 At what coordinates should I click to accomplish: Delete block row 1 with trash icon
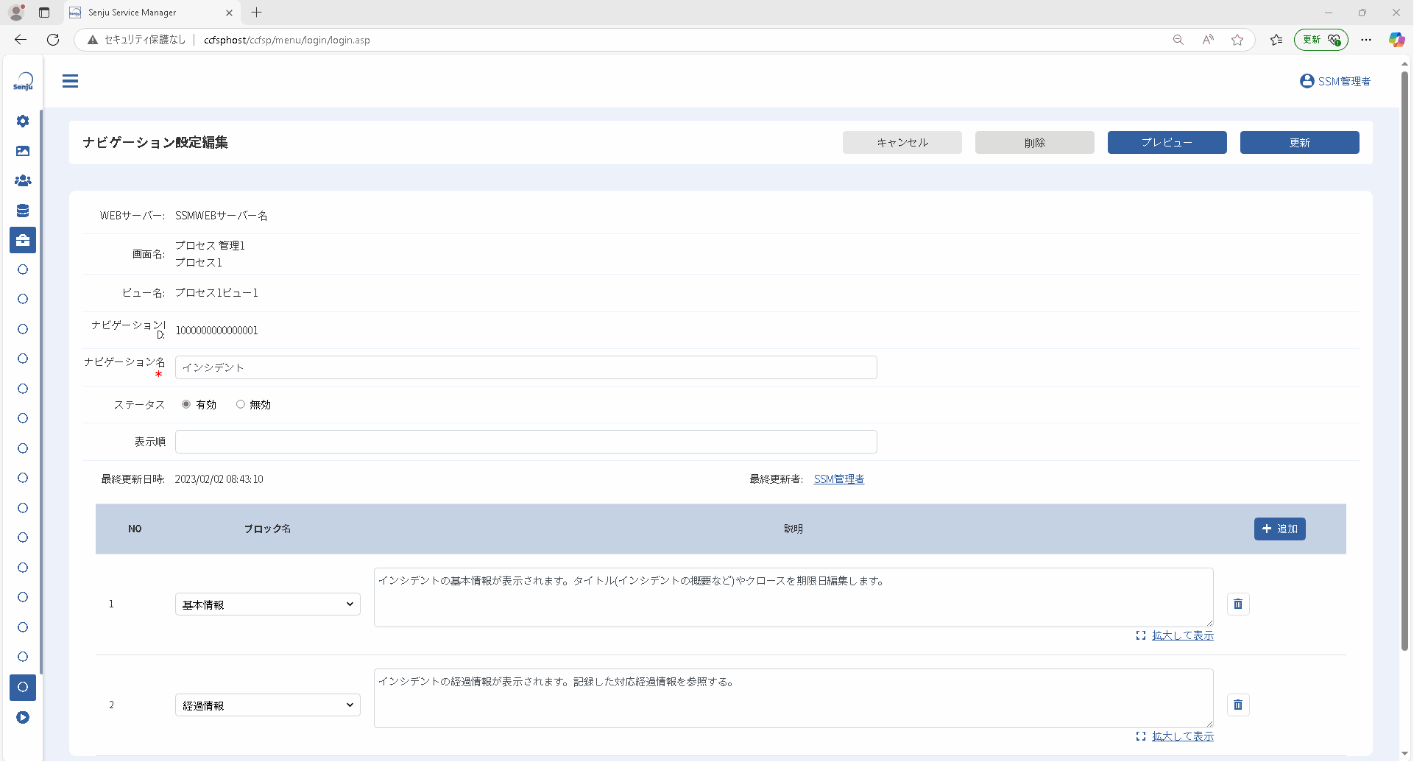1238,604
